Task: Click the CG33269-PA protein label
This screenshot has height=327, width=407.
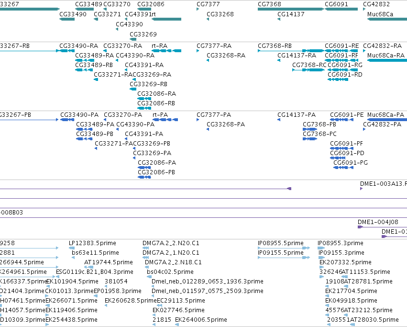Action: [x=152, y=153]
